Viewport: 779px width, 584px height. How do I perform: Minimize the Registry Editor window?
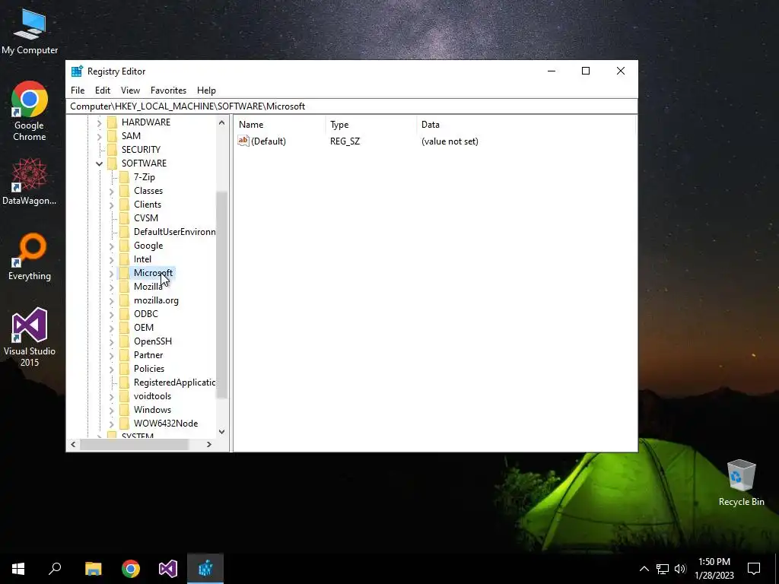552,71
